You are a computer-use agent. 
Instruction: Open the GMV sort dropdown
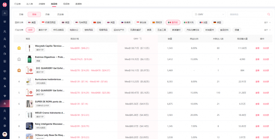click(209, 14)
